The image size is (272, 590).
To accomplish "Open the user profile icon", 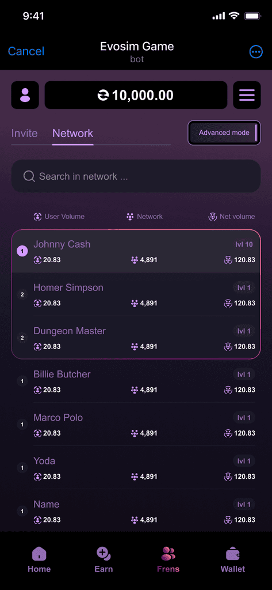I will point(25,95).
